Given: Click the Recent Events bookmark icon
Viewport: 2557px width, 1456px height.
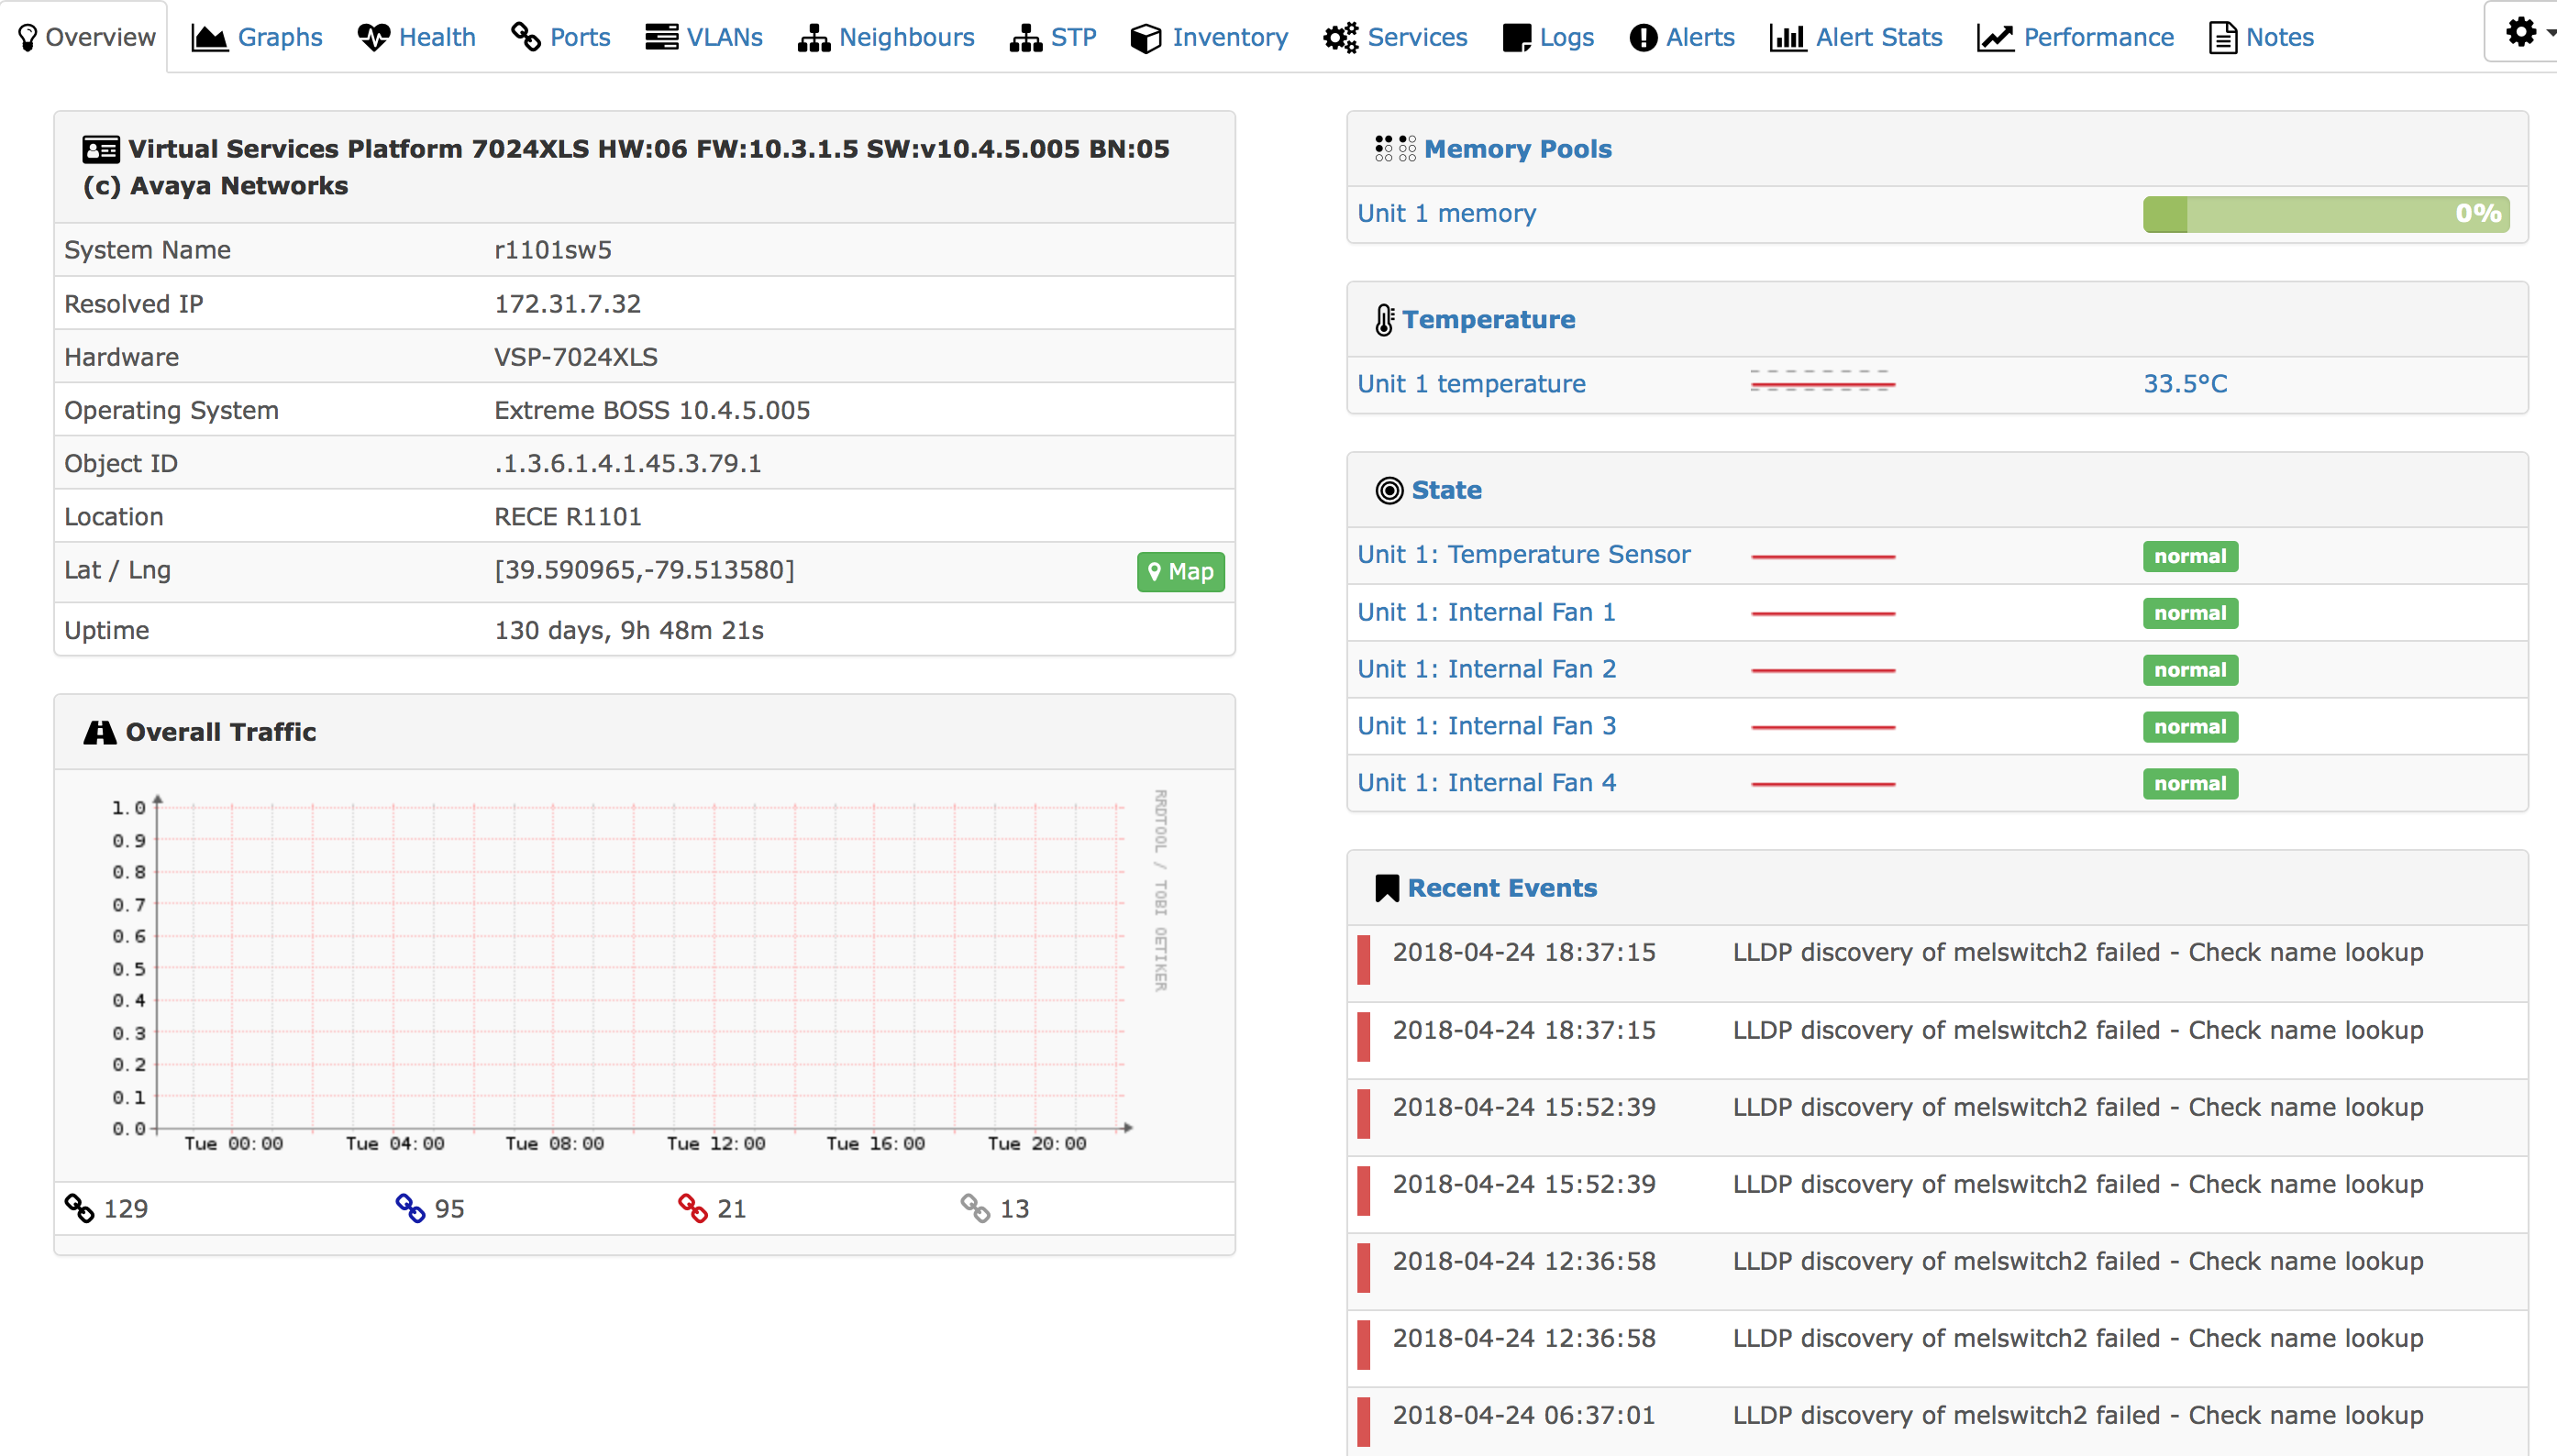Looking at the screenshot, I should 1387,888.
